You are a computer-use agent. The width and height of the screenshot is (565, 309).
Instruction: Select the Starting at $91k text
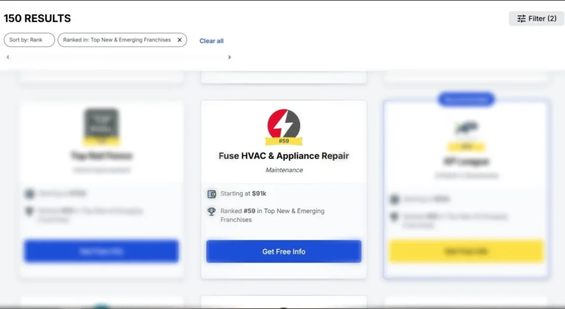pyautogui.click(x=243, y=193)
